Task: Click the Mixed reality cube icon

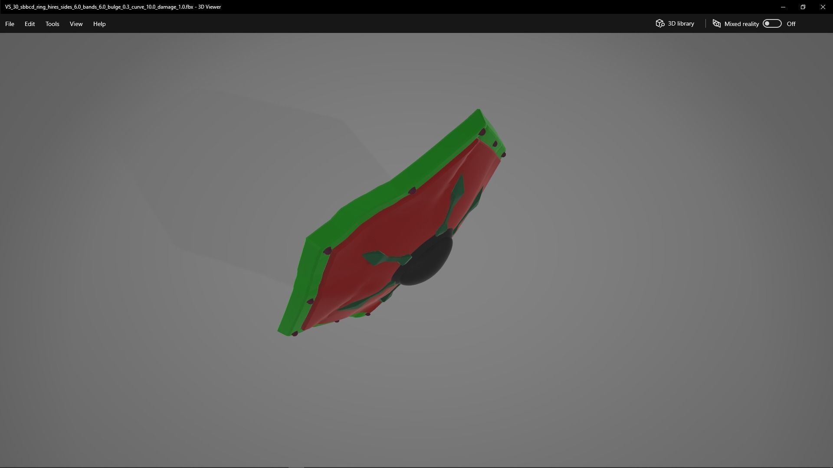Action: pyautogui.click(x=717, y=24)
